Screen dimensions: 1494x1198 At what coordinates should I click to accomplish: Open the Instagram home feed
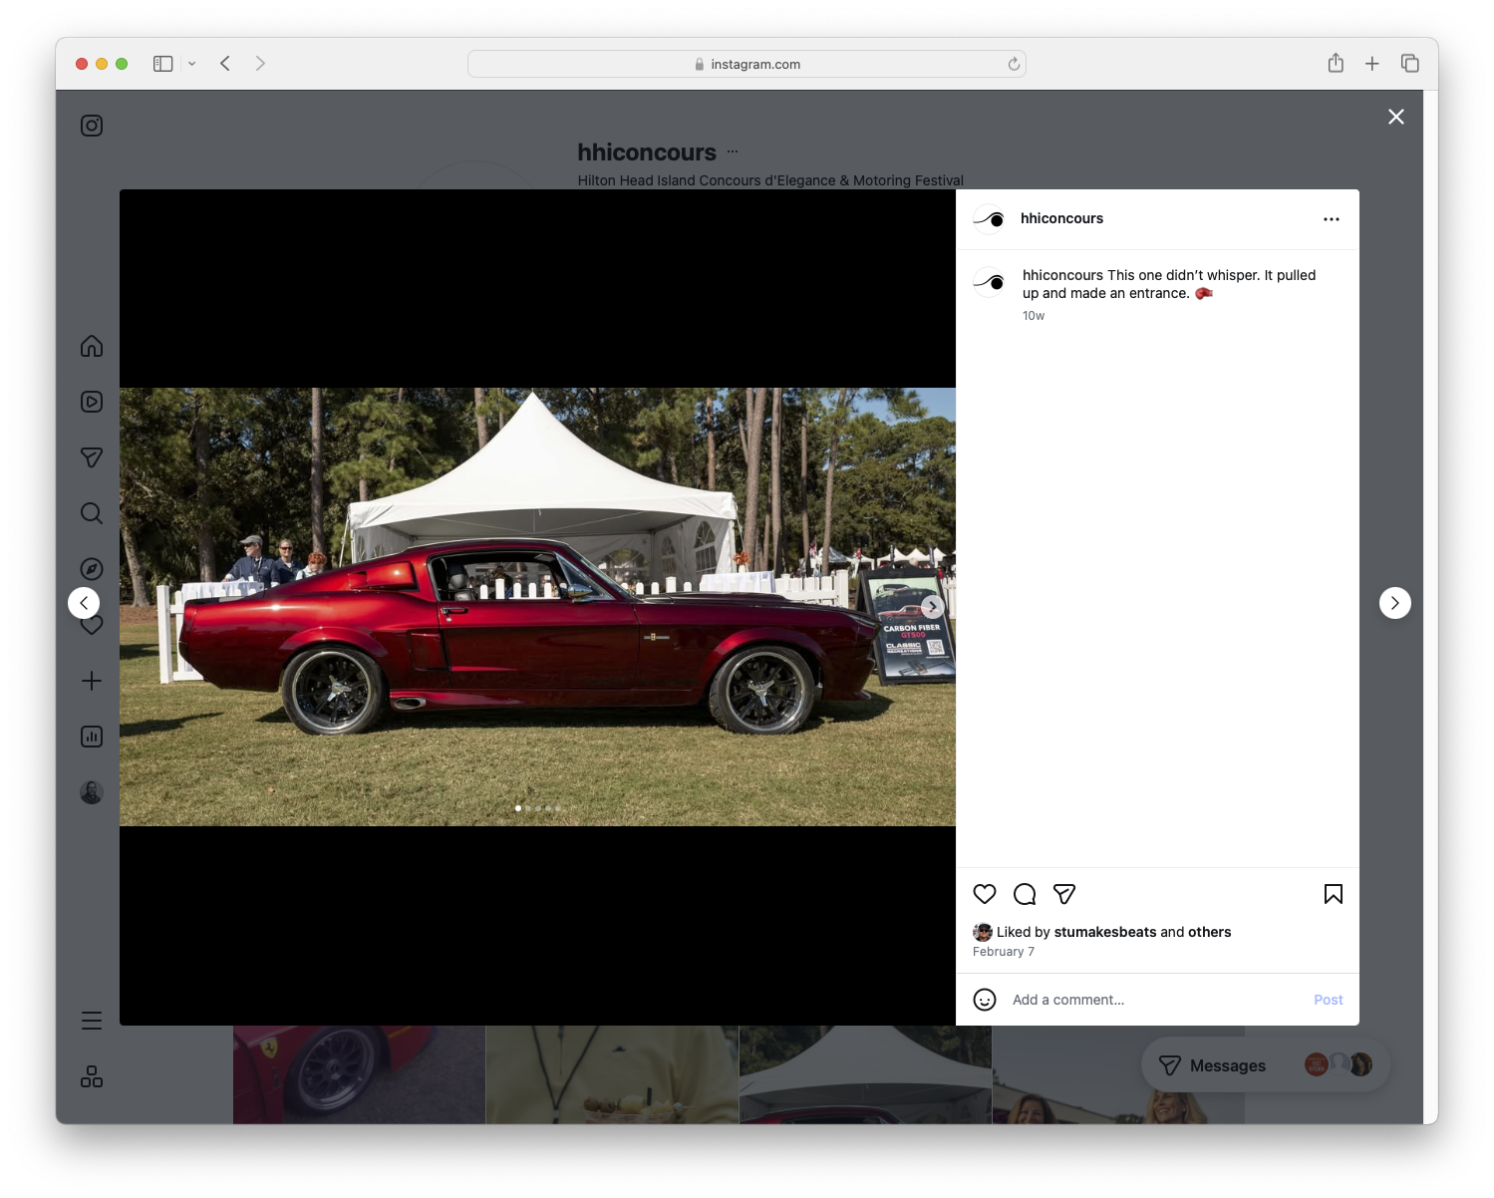[x=92, y=346]
